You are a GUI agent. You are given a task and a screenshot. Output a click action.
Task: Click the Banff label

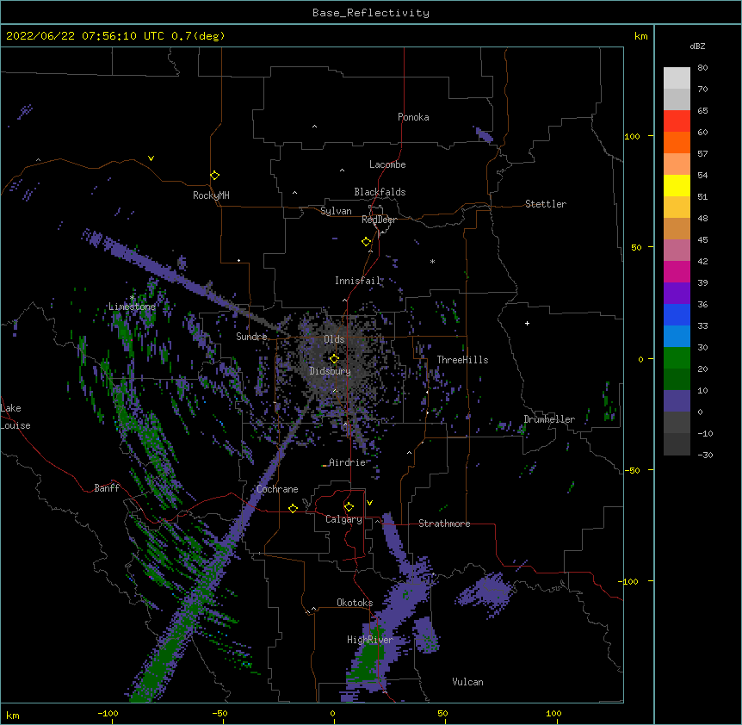coord(107,488)
